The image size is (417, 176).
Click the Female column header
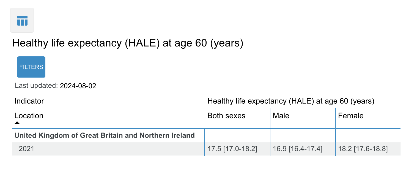coord(351,116)
